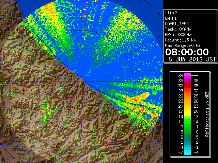Click the 'Reflectivity in dBZ' axis label
Image resolution: width=218 pixels, height=163 pixels.
[x=207, y=114]
